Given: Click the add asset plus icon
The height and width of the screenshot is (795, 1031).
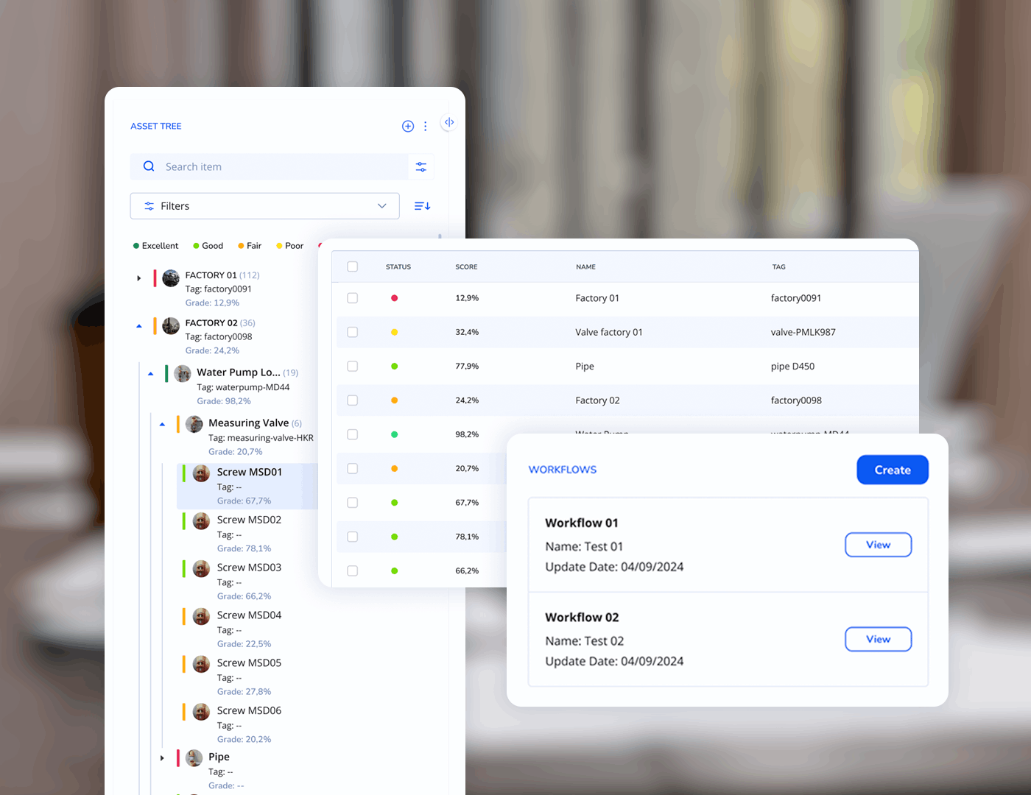Looking at the screenshot, I should (407, 126).
